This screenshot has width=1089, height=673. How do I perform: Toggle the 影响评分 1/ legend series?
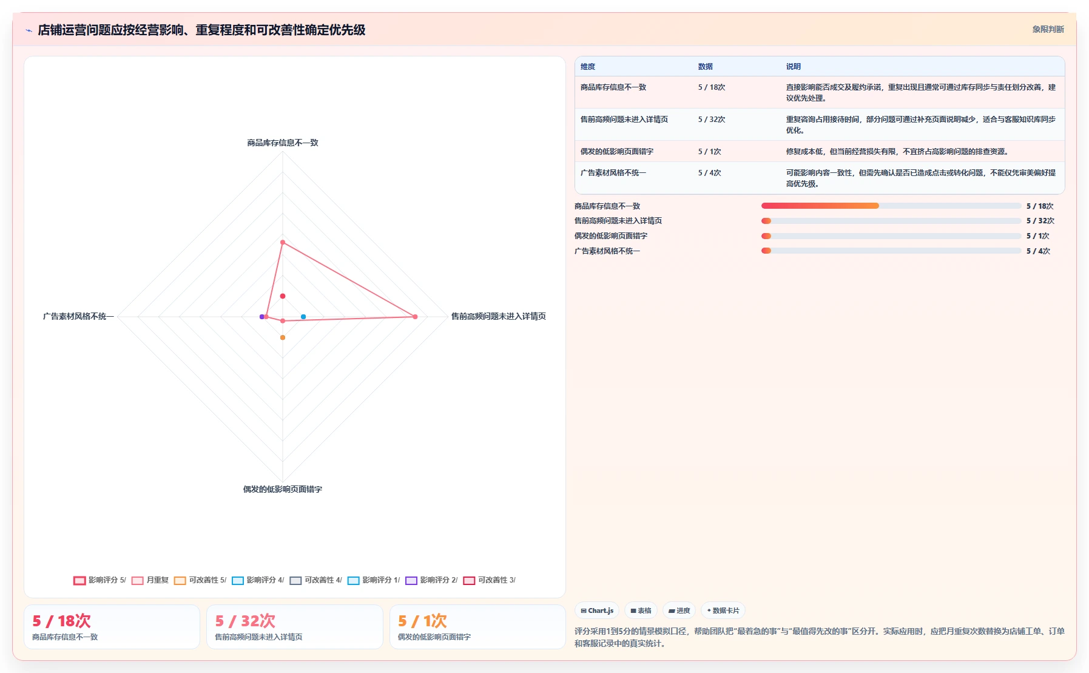point(374,580)
